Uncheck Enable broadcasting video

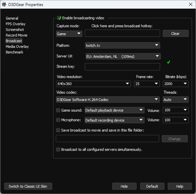pos(59,18)
